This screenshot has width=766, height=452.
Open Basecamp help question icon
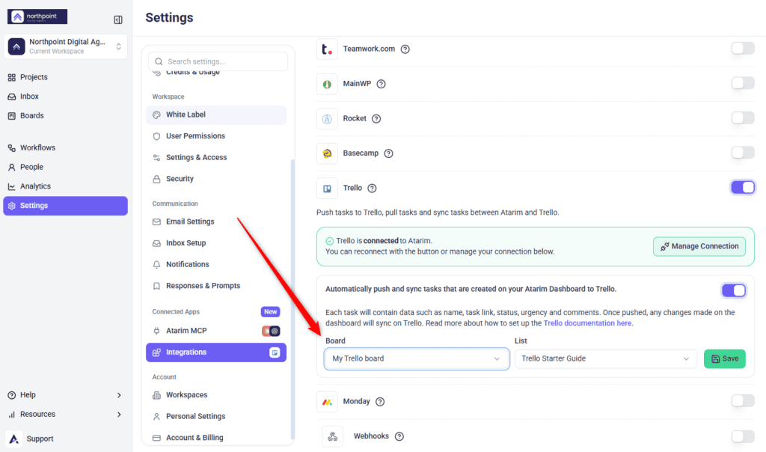388,153
